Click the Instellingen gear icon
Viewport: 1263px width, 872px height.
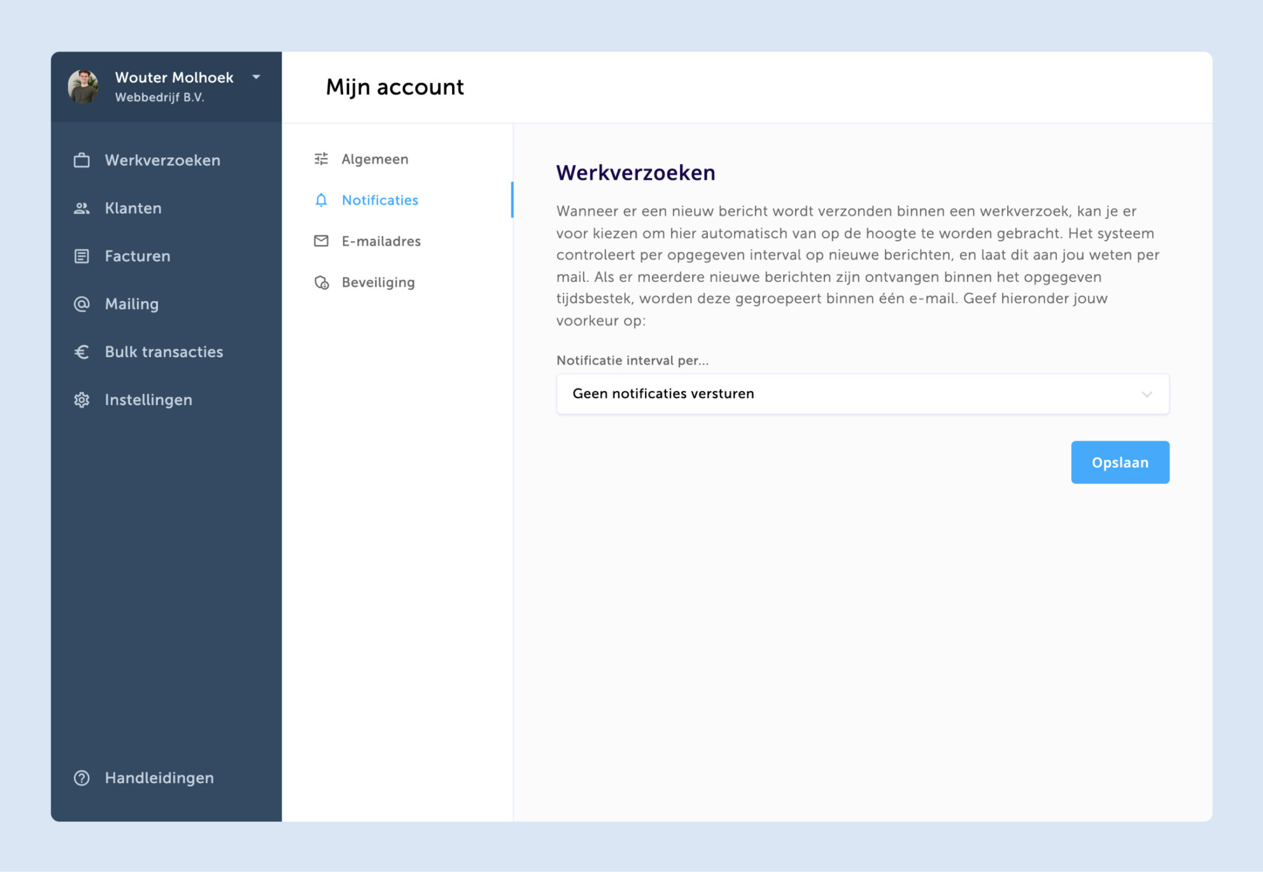coord(81,400)
